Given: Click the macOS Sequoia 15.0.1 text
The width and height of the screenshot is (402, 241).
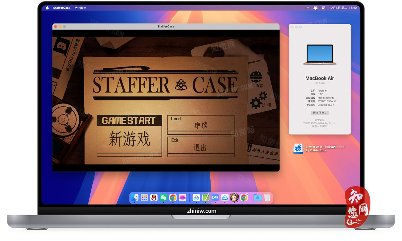Looking at the screenshot, I should pos(326,105).
